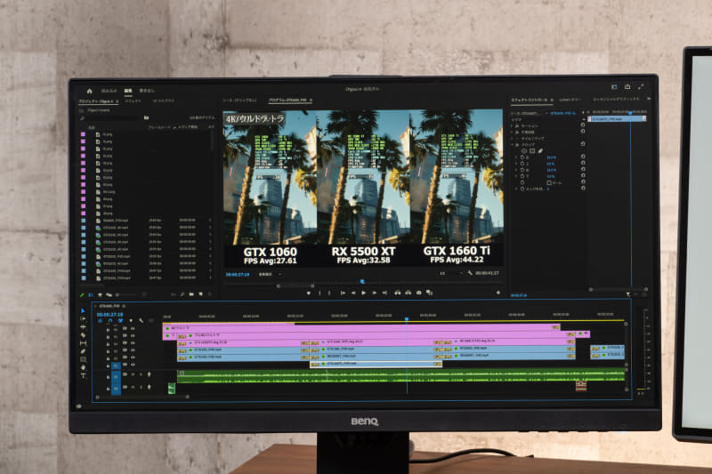Open the Program monitor zoom level dropdown
The height and width of the screenshot is (474, 712).
pyautogui.click(x=270, y=275)
